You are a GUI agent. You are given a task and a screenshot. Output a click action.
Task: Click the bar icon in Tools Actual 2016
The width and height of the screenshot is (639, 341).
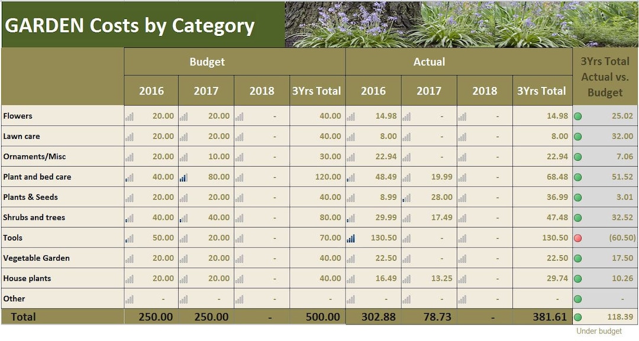[350, 238]
